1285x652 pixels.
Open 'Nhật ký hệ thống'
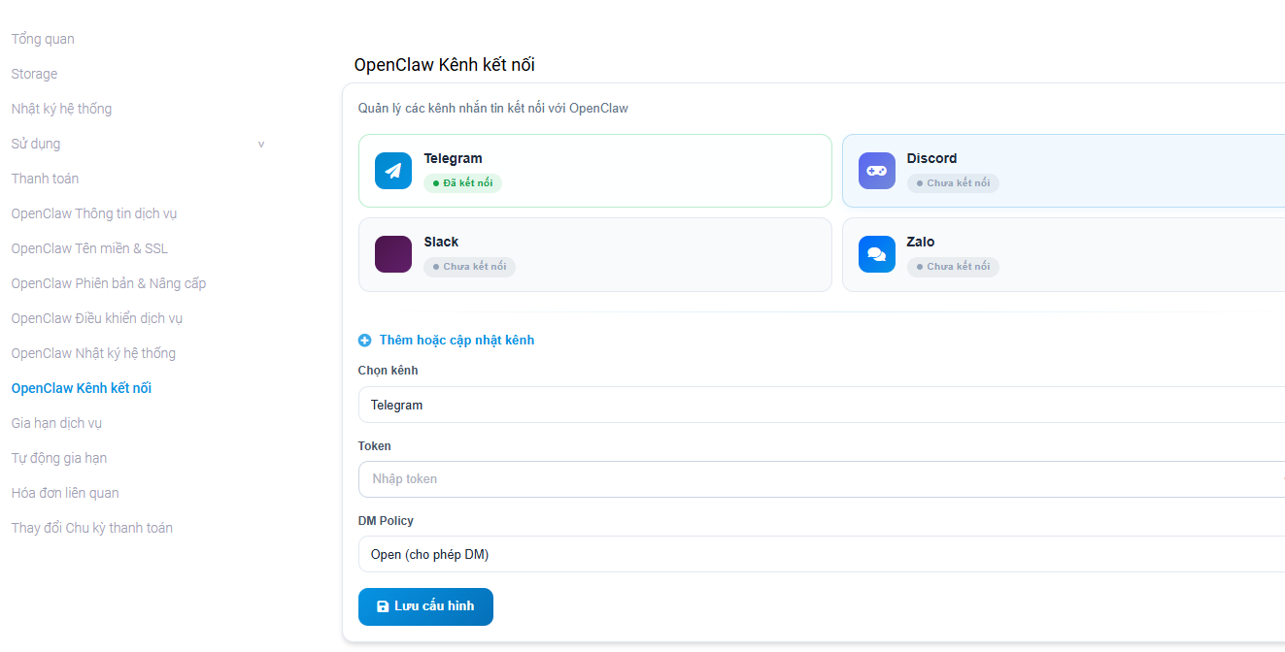click(61, 108)
